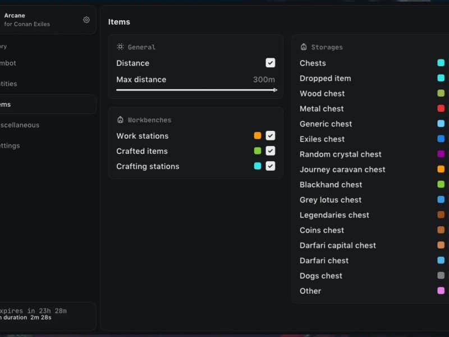
Task: Click the General section icon
Action: coord(120,47)
